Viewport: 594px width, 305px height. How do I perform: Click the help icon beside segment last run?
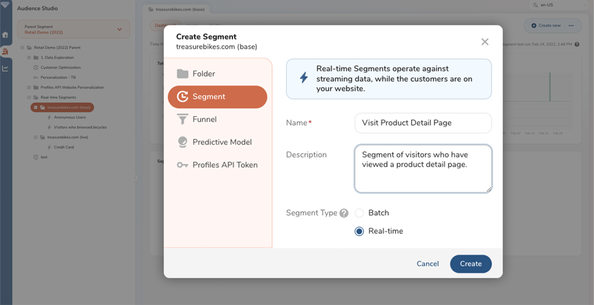click(x=577, y=44)
